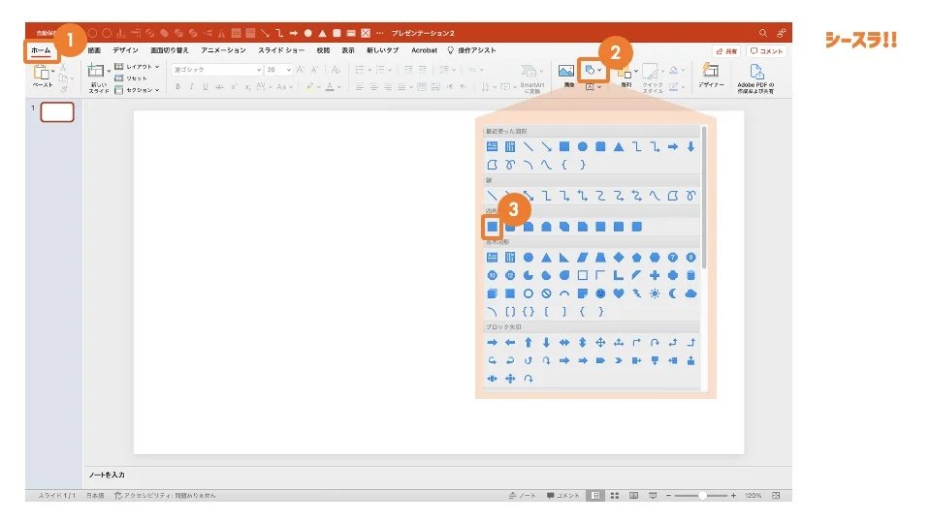Select the diamond shape
This screenshot has height=523, width=931.
[x=619, y=258]
